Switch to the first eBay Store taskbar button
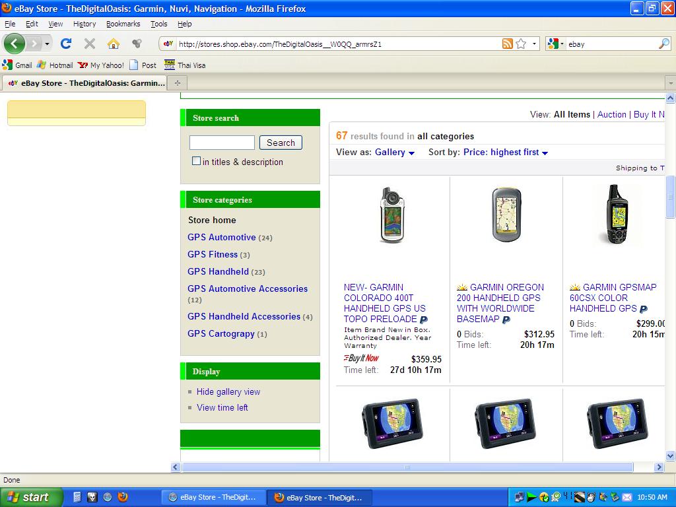Image resolution: width=676 pixels, height=507 pixels. point(213,498)
